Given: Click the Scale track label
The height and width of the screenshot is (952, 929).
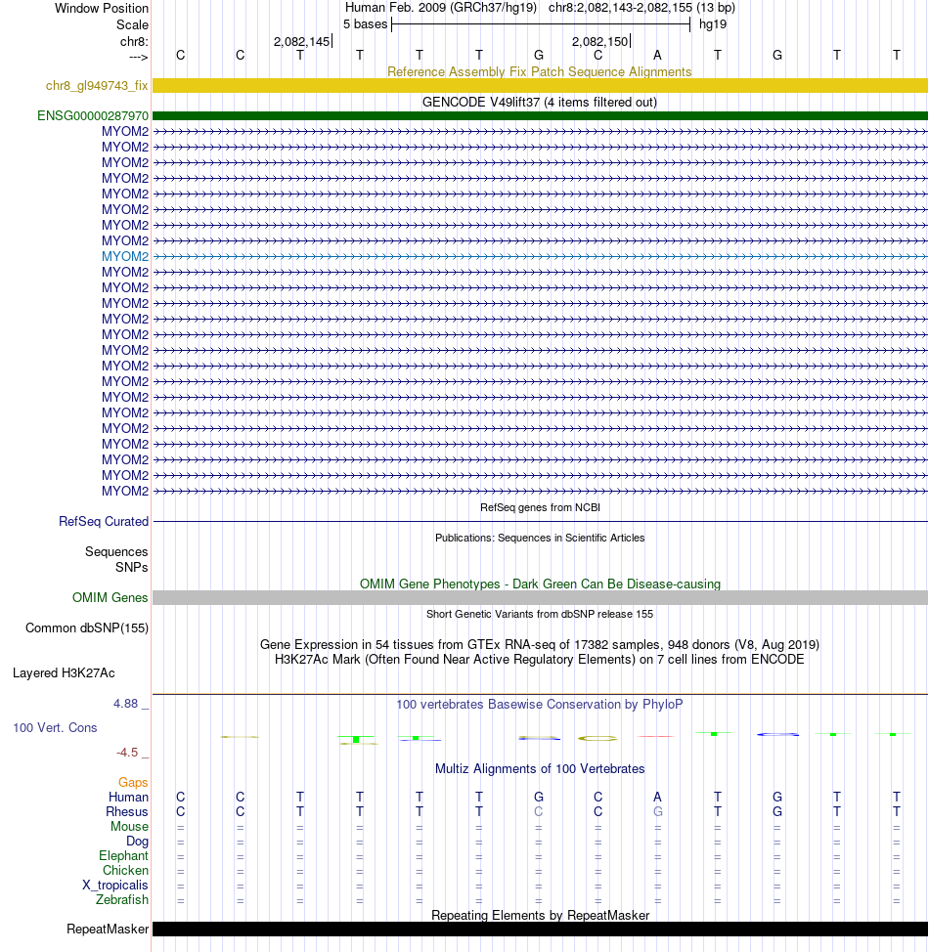Looking at the screenshot, I should click(x=132, y=24).
